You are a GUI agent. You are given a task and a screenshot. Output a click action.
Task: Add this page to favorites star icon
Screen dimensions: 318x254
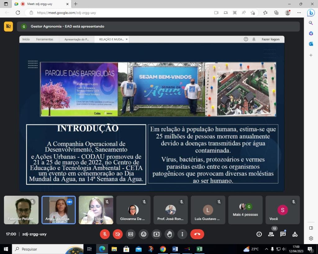pos(253,13)
